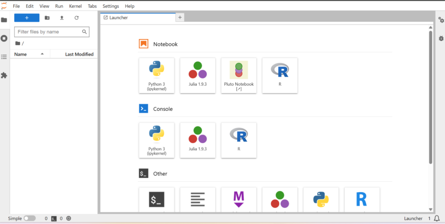Image resolution: width=445 pixels, height=224 pixels.
Task: Click the Filter files by name field
Action: (48, 32)
